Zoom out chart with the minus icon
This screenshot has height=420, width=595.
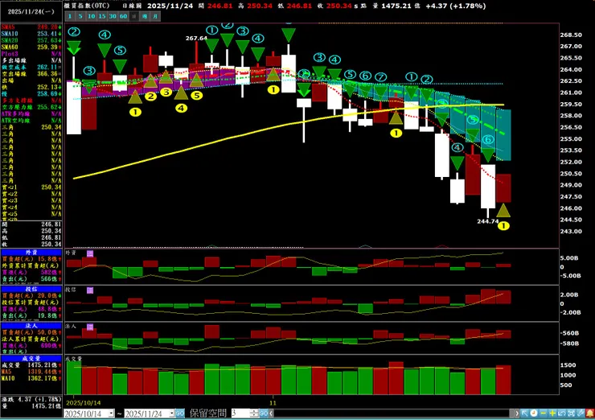[543, 414]
